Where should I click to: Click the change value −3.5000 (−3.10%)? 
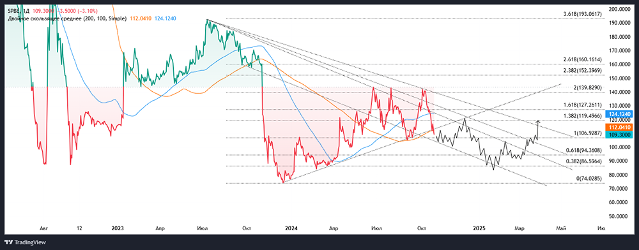(x=77, y=12)
